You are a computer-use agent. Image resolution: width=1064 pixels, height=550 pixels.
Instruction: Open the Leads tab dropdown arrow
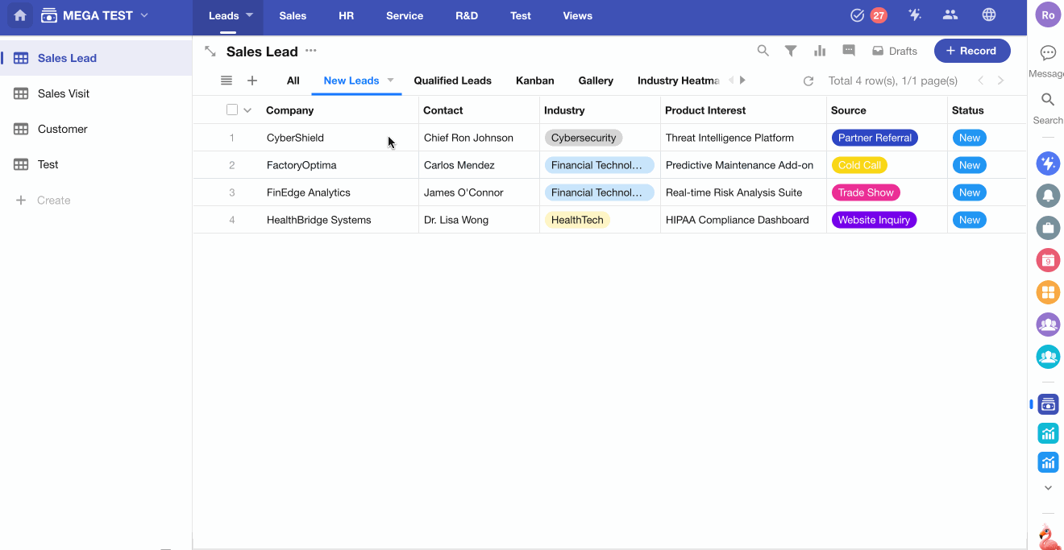pos(249,15)
